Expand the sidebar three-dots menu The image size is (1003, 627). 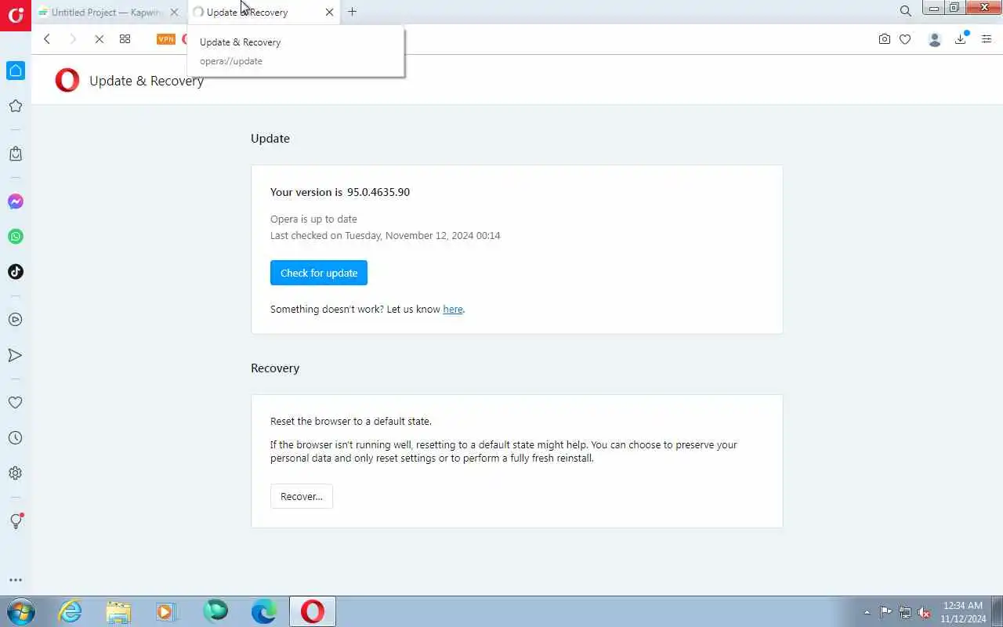pos(16,580)
